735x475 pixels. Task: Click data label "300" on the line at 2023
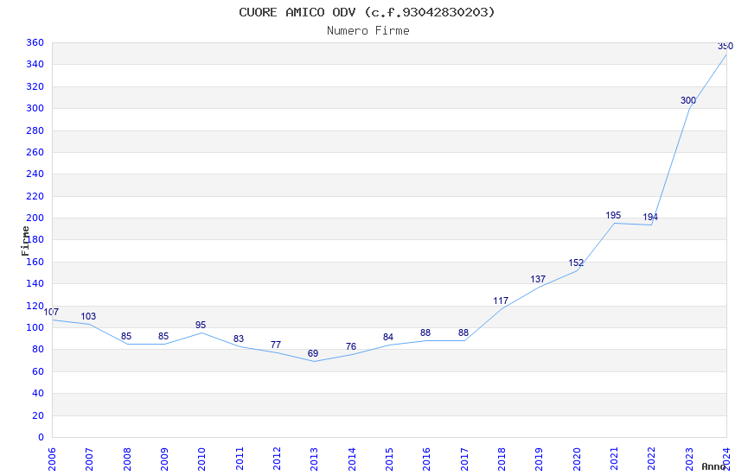point(688,101)
